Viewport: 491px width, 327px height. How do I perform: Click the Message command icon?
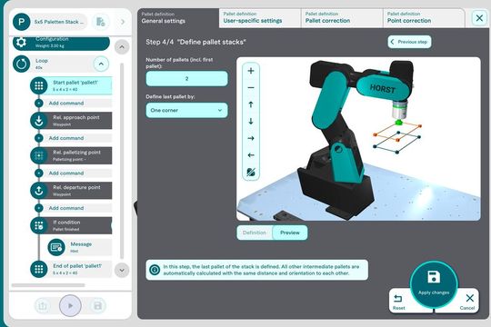56,247
